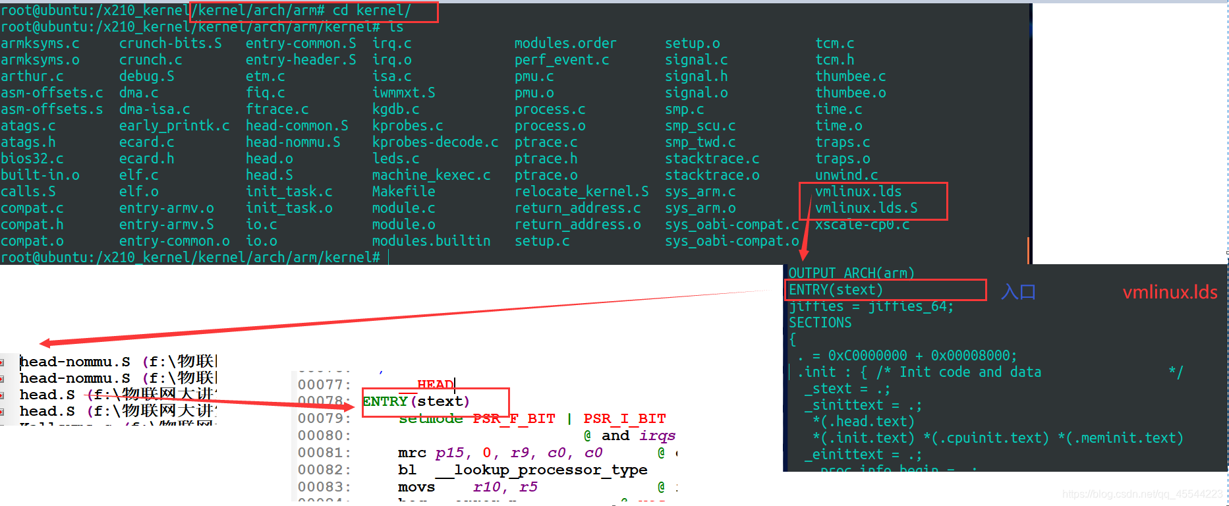The image size is (1229, 506).
Task: Select sys_oabi-compat.c file name
Action: coord(732,225)
